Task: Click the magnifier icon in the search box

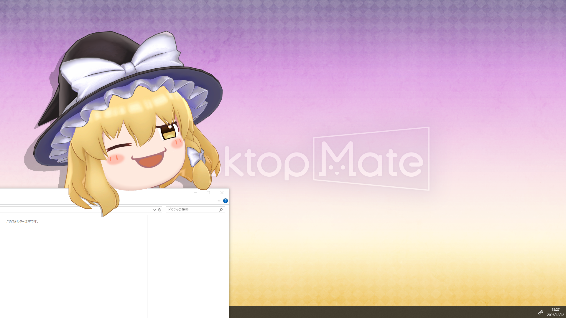Action: click(221, 210)
